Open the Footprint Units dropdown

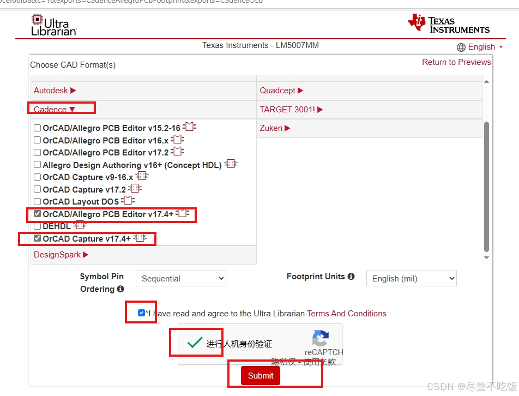tap(412, 279)
